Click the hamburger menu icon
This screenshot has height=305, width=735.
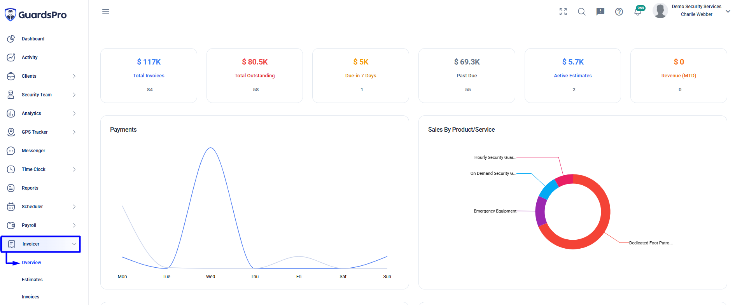pyautogui.click(x=106, y=12)
